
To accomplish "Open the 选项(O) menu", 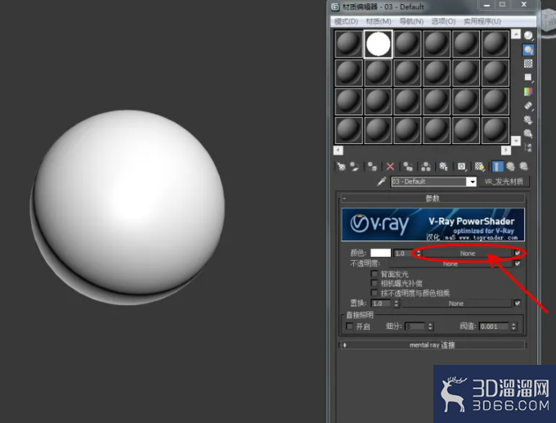I will [x=443, y=21].
